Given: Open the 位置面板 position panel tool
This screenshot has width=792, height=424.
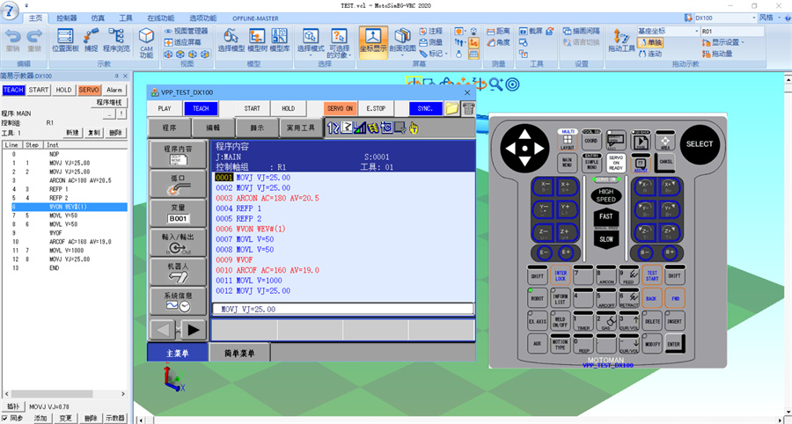Looking at the screenshot, I should 64,40.
